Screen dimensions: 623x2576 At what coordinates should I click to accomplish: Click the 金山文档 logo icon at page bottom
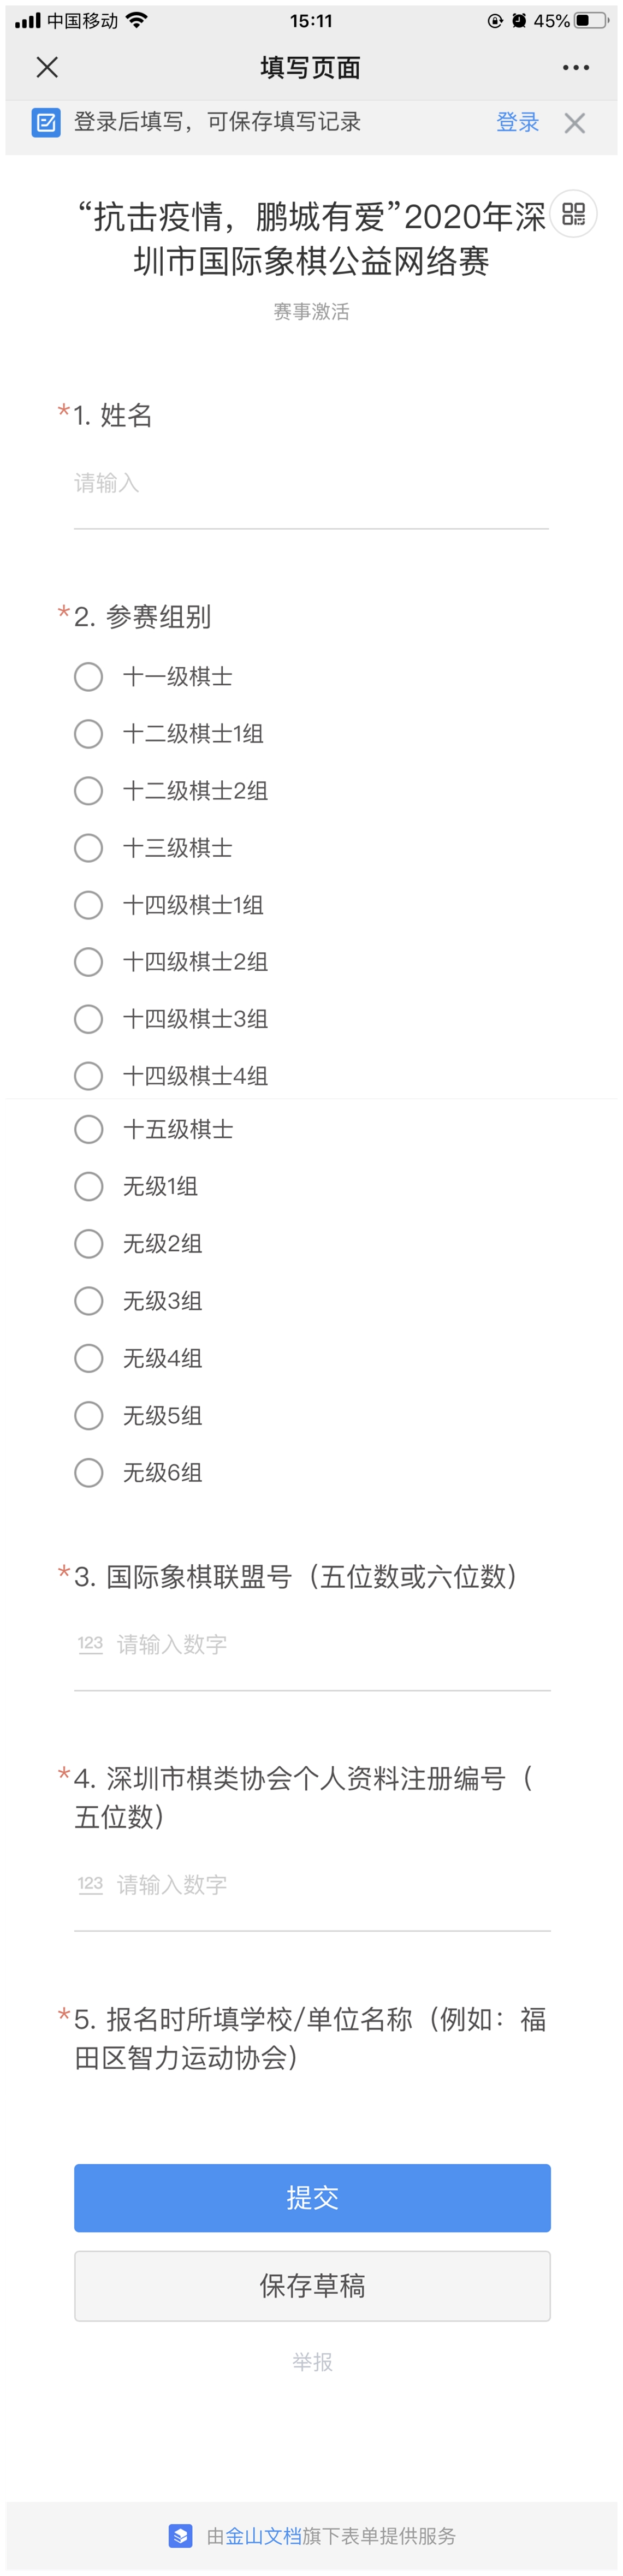coord(180,2537)
